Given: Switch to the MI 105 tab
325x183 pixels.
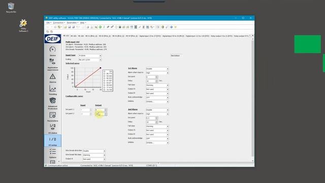Looking at the screenshot, I should point(73,36).
